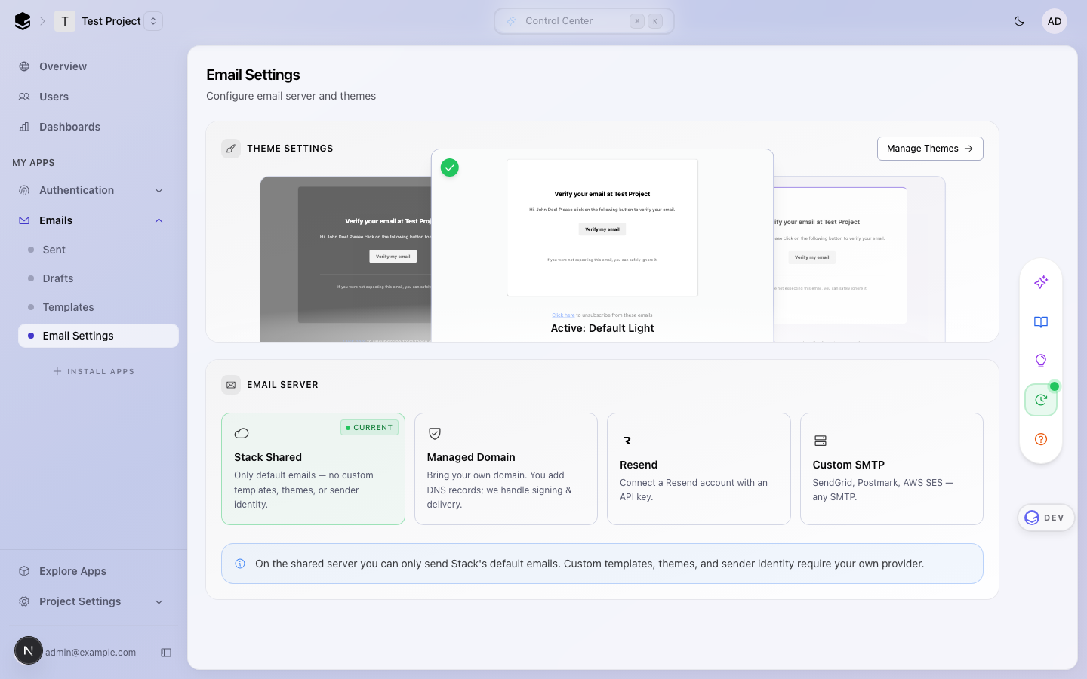Open the Control Center search box
The image size is (1087, 679).
coord(584,21)
